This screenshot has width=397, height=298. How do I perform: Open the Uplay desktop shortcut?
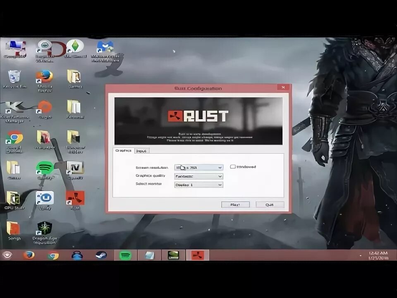pos(45,200)
